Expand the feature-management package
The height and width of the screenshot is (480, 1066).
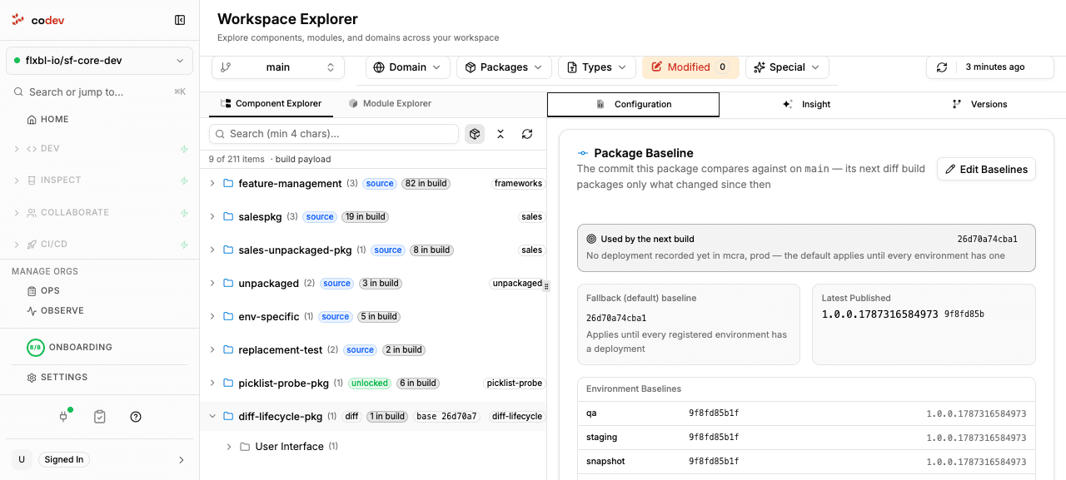click(212, 183)
